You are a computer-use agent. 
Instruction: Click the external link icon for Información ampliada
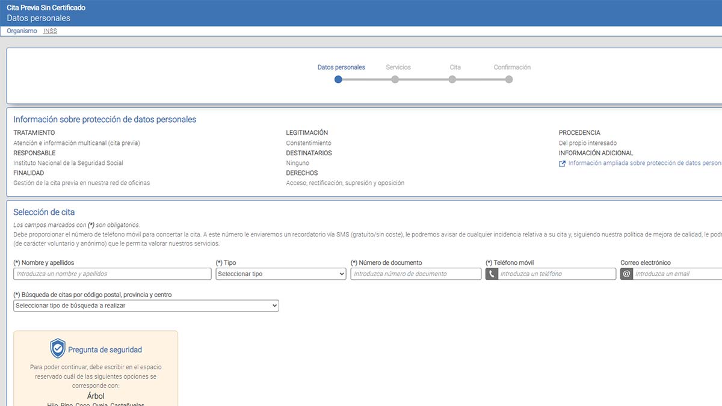point(562,164)
